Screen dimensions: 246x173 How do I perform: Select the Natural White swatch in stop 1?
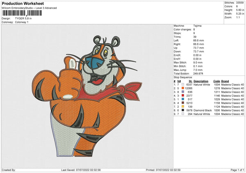(183, 84)
